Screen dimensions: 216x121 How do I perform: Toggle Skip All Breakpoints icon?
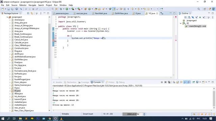coord(21,9)
